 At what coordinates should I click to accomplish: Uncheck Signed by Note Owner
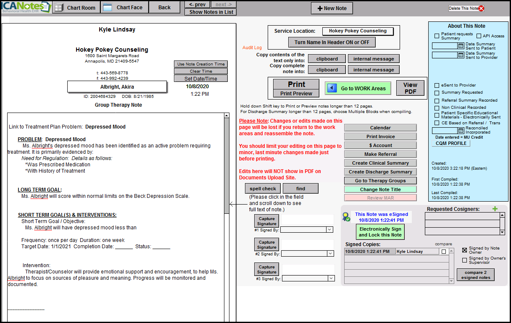click(464, 250)
